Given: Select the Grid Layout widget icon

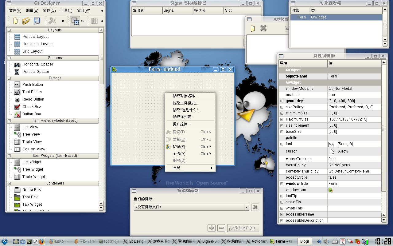Looking at the screenshot, I should click(x=17, y=51).
